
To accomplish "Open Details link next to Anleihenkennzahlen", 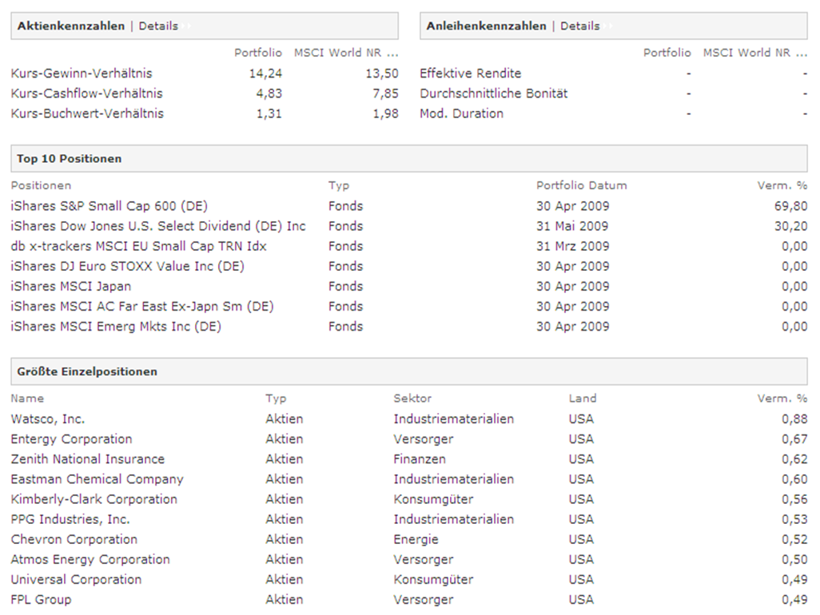I will (x=579, y=26).
